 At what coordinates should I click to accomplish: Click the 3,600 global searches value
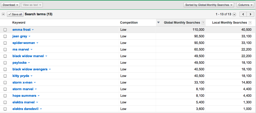point(200,109)
